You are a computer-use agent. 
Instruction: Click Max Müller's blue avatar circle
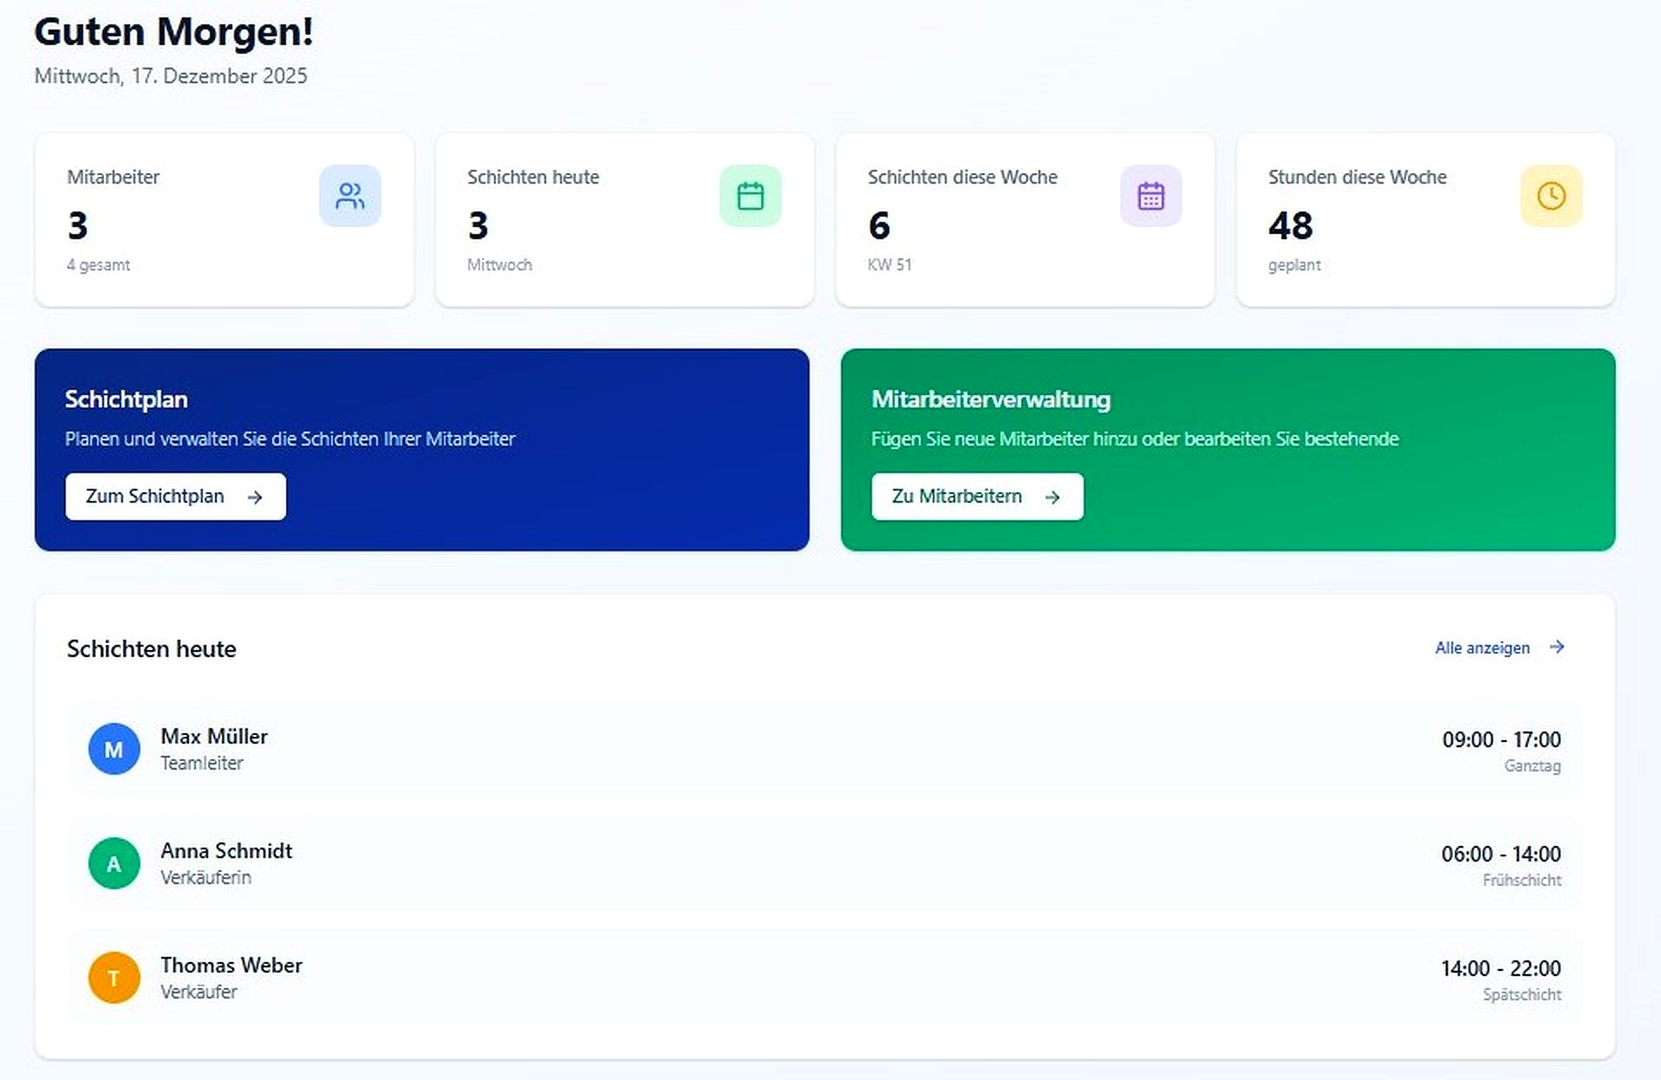(114, 749)
